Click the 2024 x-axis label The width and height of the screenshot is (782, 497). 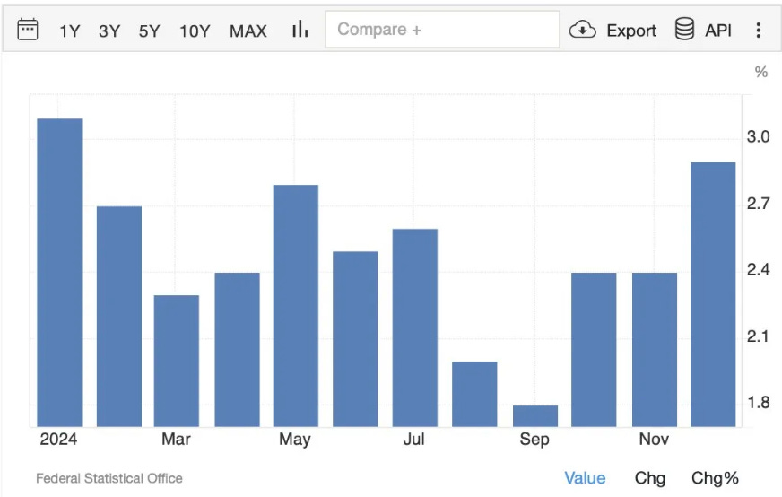click(58, 439)
